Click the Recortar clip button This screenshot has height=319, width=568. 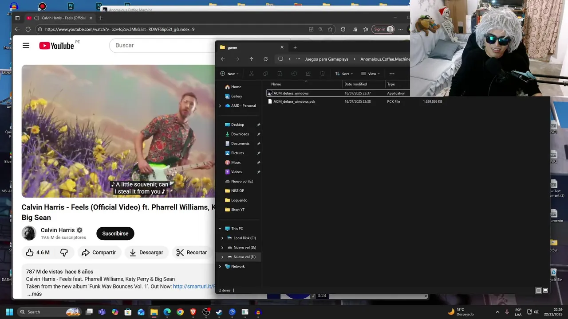pyautogui.click(x=192, y=253)
